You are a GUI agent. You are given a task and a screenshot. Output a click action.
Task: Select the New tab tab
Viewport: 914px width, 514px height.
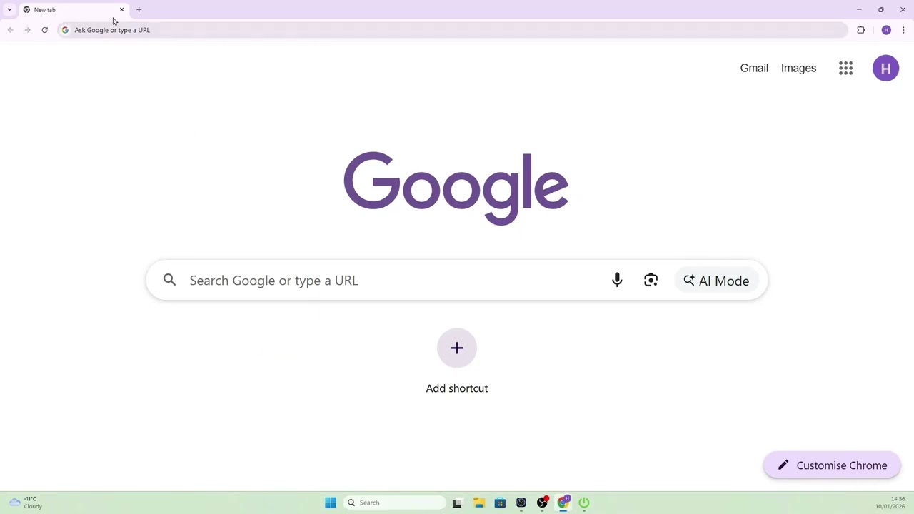(x=74, y=10)
